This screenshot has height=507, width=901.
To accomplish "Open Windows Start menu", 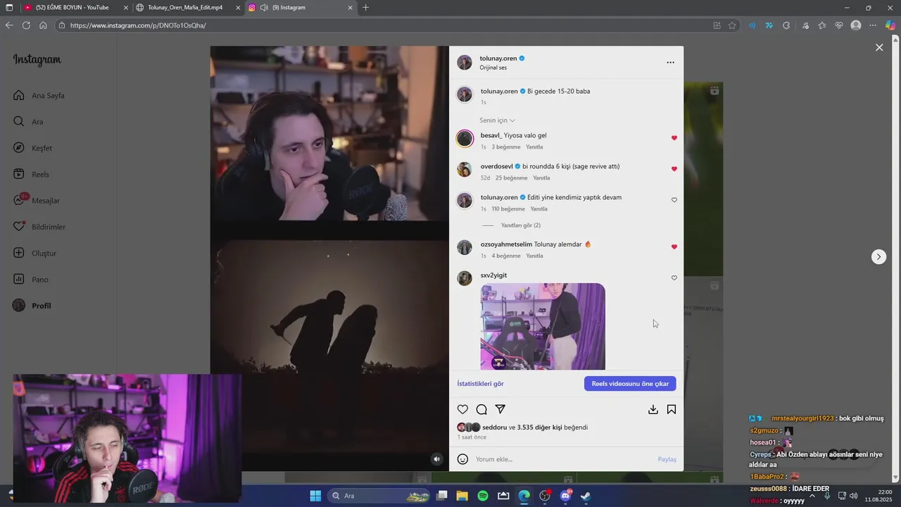I will (315, 496).
